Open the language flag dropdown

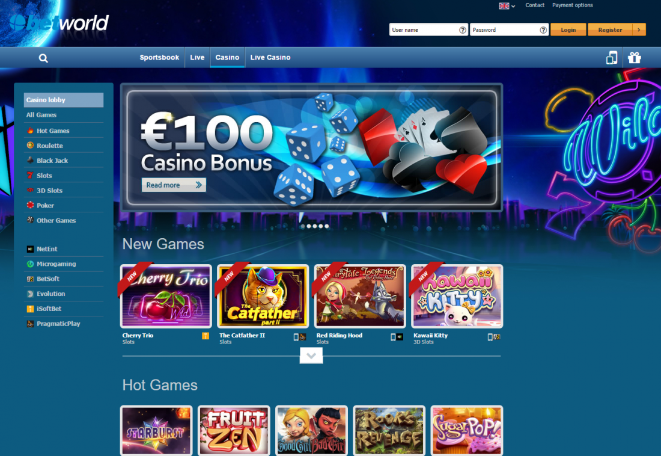coord(507,6)
